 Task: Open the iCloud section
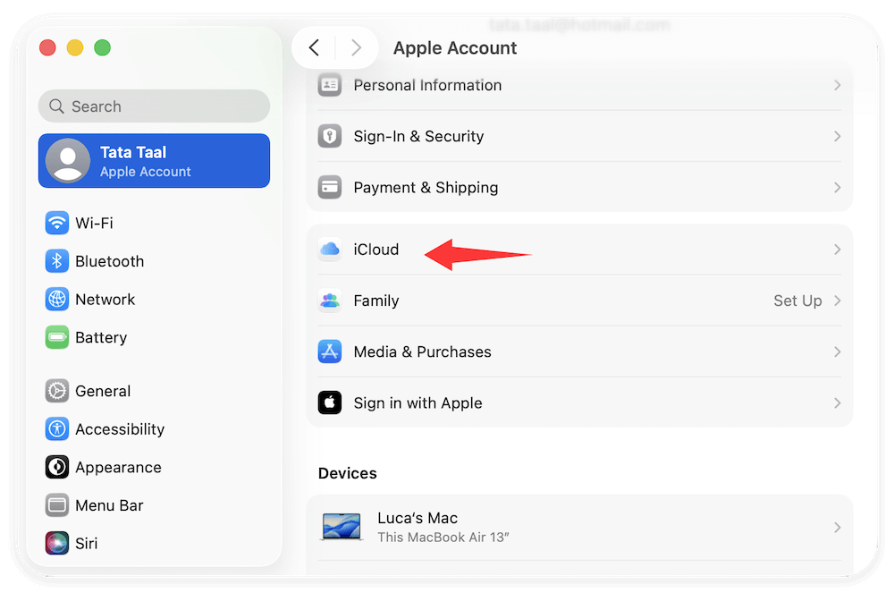[375, 250]
